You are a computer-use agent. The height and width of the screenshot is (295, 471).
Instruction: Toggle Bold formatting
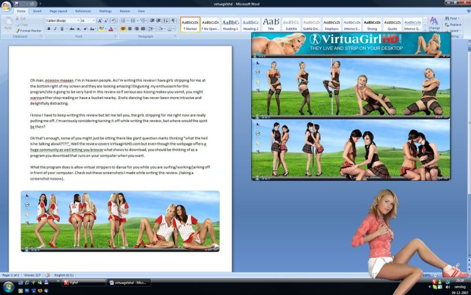click(x=48, y=29)
